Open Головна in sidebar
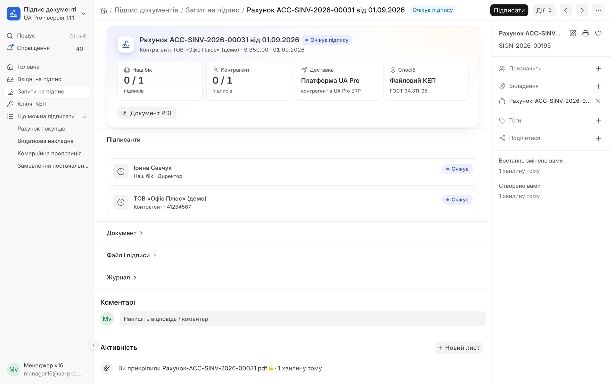 (x=46, y=67)
